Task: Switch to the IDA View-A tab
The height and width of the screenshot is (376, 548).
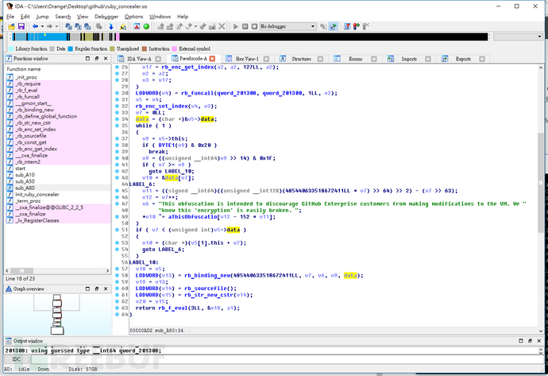Action: [139, 59]
